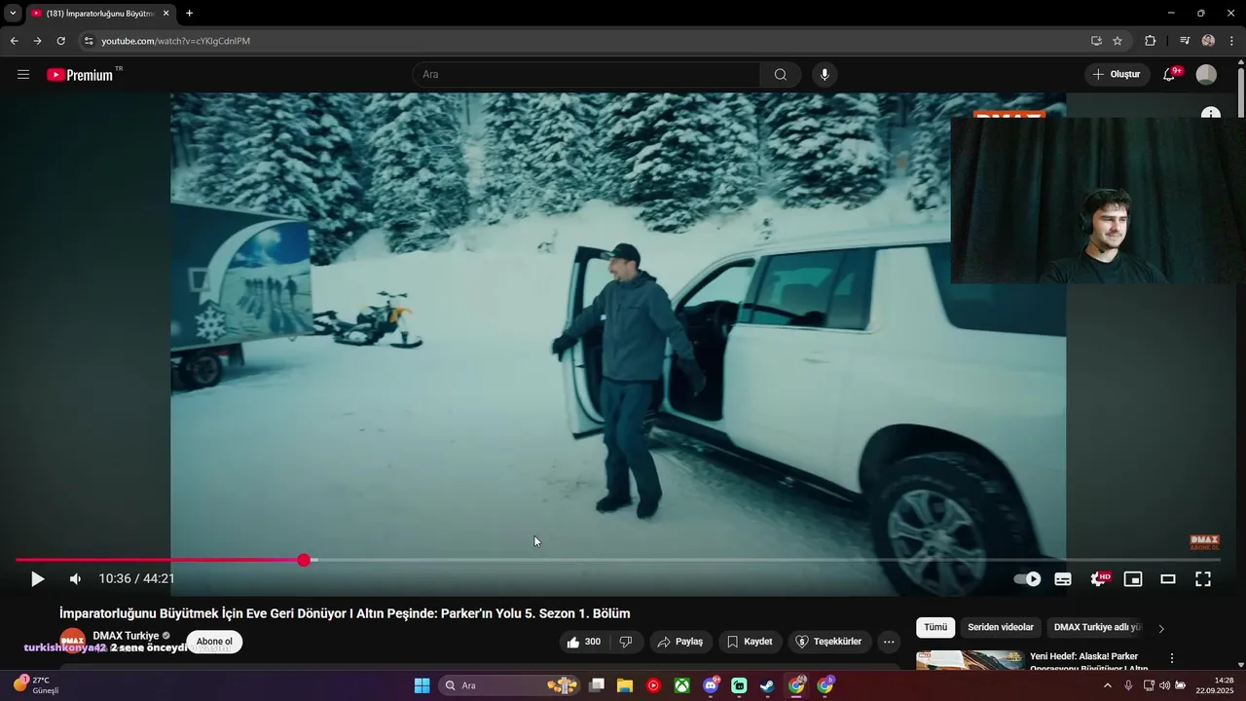This screenshot has height=701, width=1246.
Task: Open the weather widget showing 27°C
Action: (36, 685)
